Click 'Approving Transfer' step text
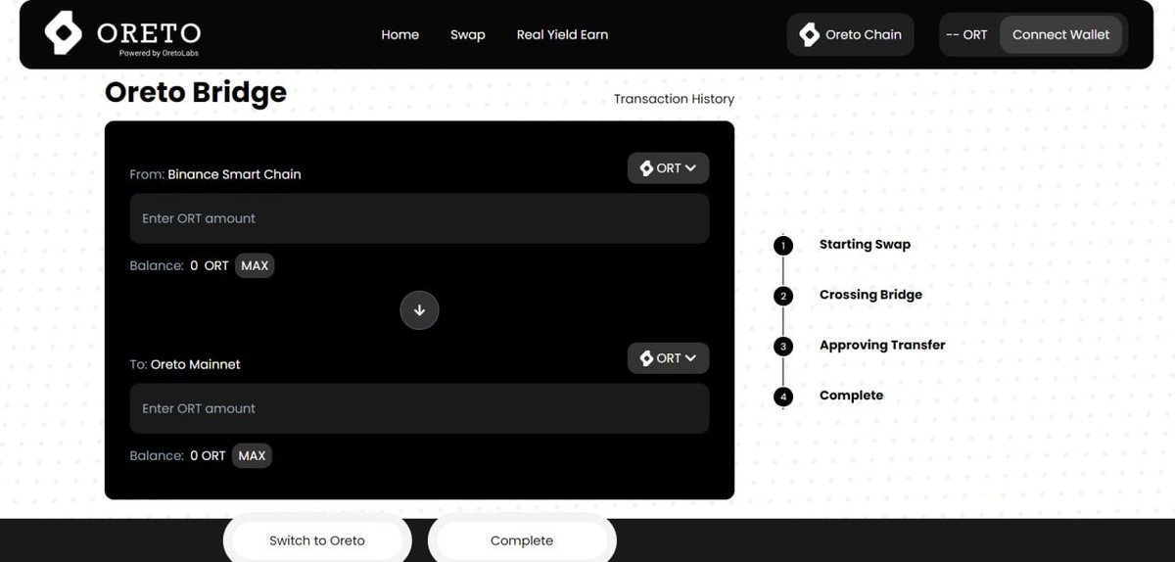The height and width of the screenshot is (562, 1175). (x=882, y=345)
